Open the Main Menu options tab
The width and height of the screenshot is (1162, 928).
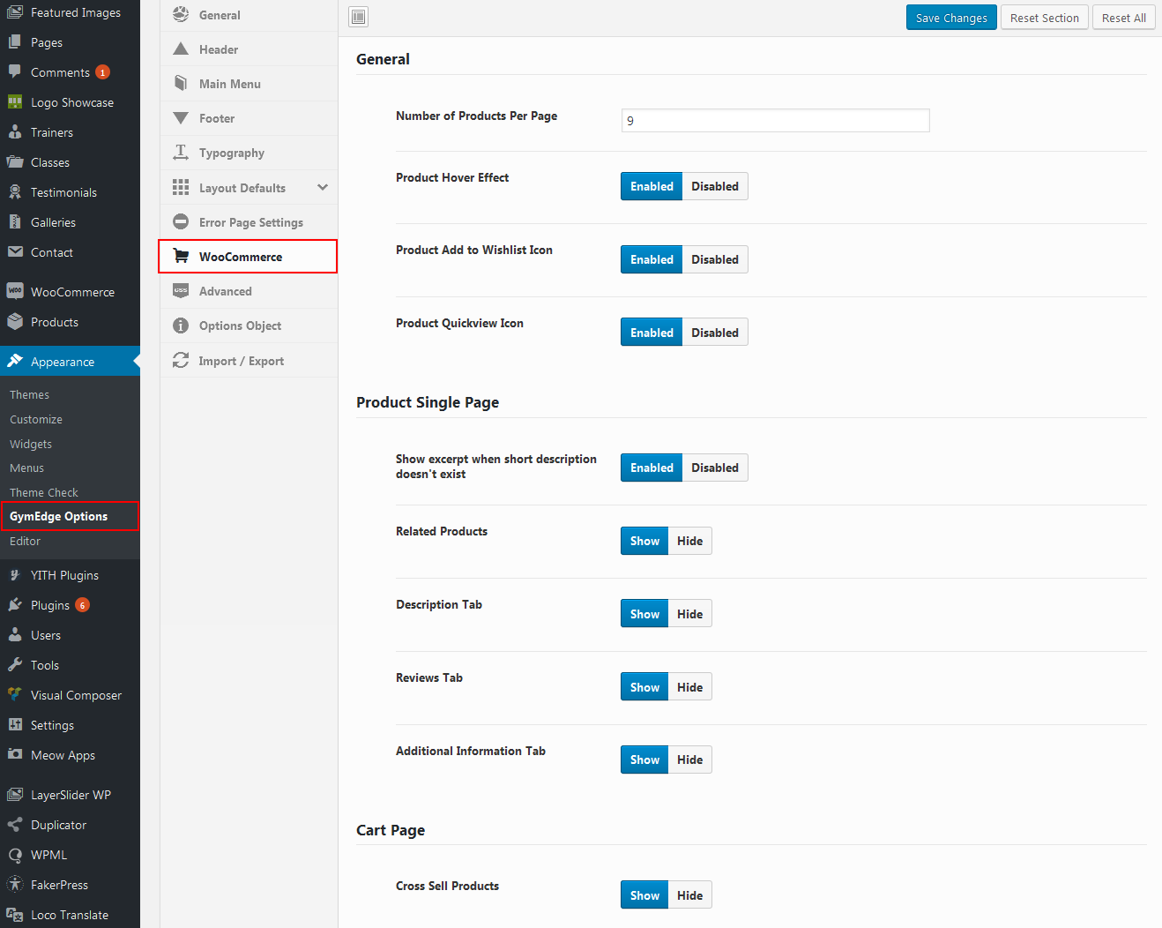(249, 84)
